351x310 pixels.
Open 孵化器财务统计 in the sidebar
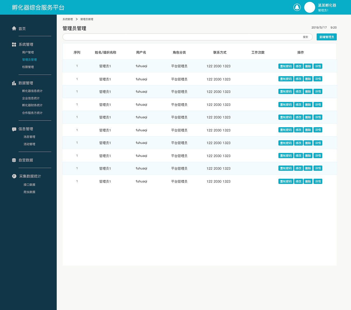tap(32, 105)
